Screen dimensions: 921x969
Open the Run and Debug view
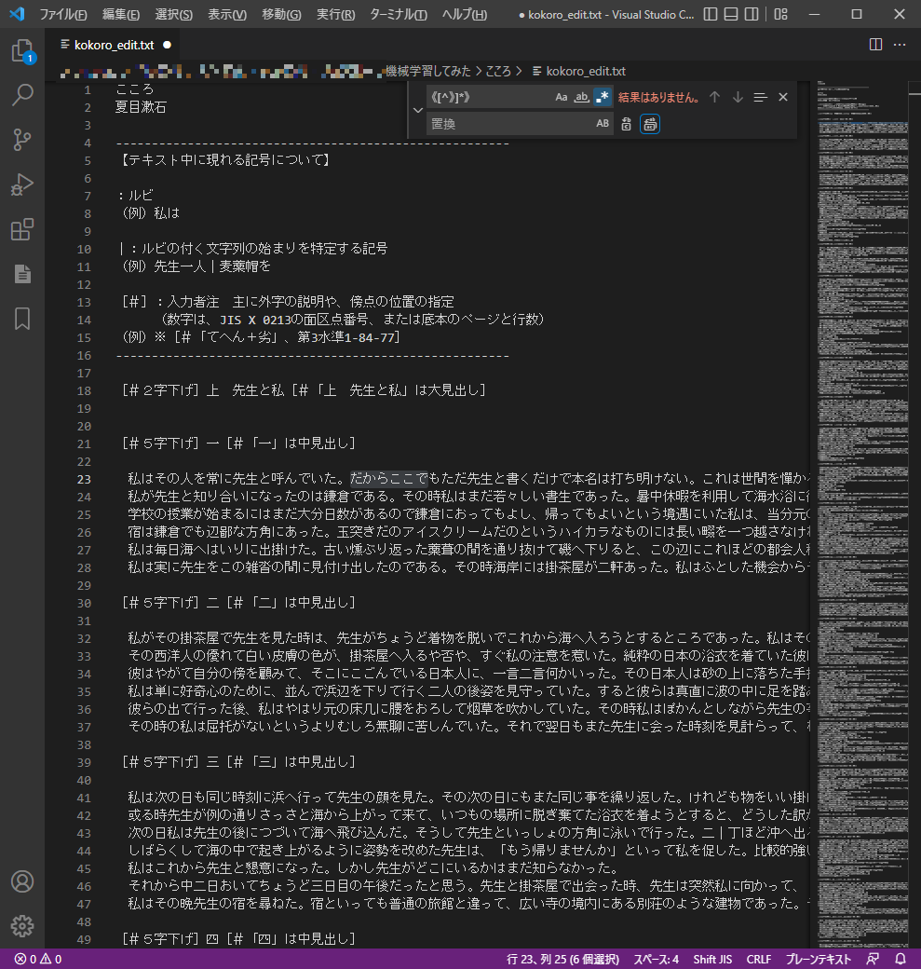tap(21, 184)
